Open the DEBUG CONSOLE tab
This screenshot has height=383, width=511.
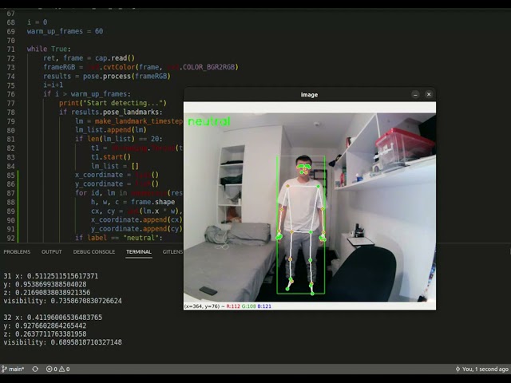coord(94,252)
